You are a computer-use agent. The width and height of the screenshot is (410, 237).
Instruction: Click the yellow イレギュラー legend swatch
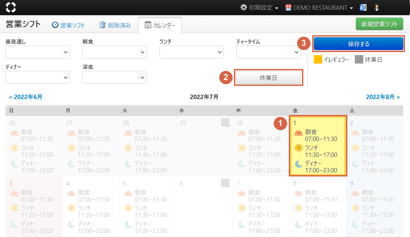(x=318, y=60)
